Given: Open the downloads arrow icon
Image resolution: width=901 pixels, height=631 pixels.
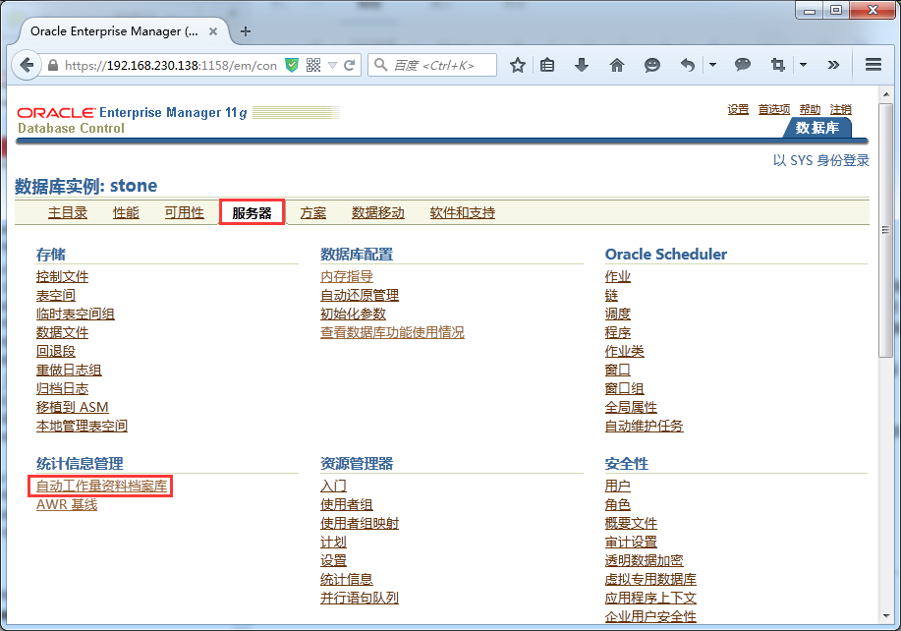Looking at the screenshot, I should [582, 66].
